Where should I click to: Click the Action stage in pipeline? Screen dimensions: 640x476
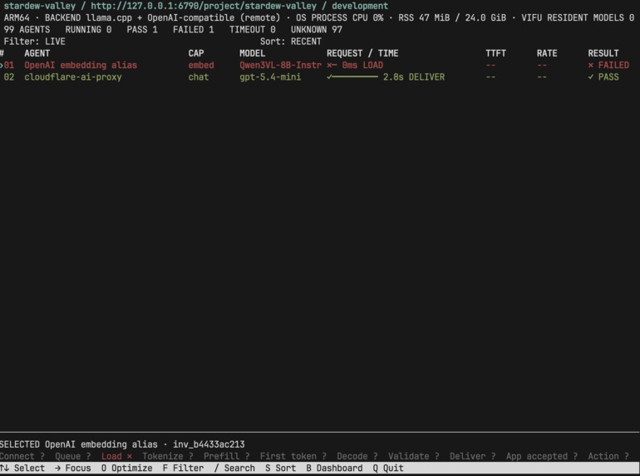click(x=608, y=456)
